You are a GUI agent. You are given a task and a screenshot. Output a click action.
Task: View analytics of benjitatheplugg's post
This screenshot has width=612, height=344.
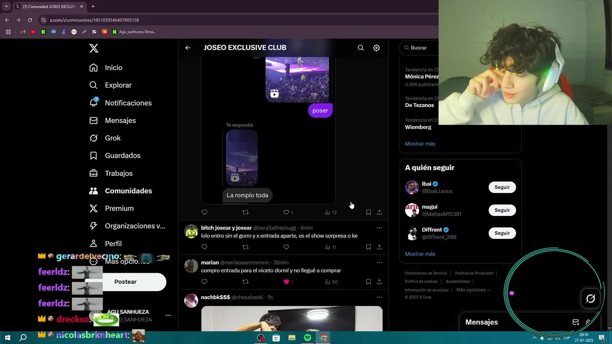tap(330, 247)
